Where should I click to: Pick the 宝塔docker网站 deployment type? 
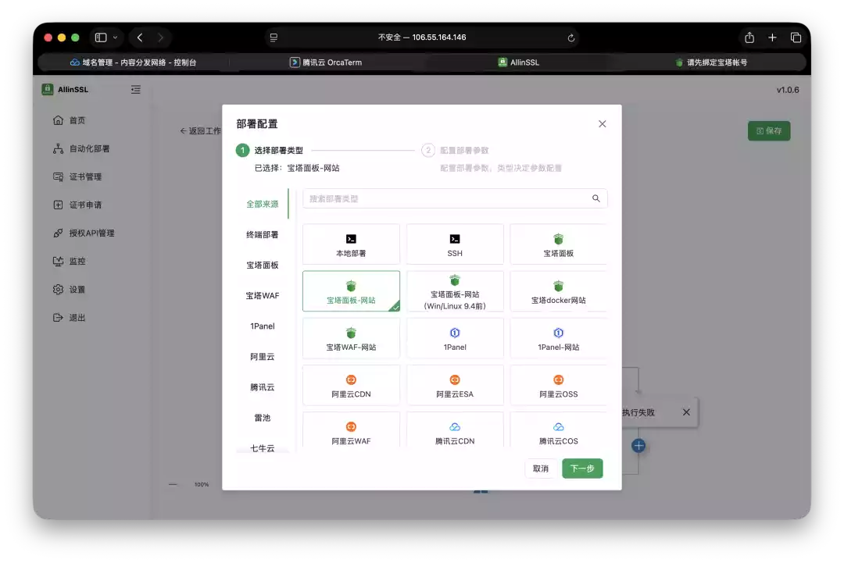(558, 290)
